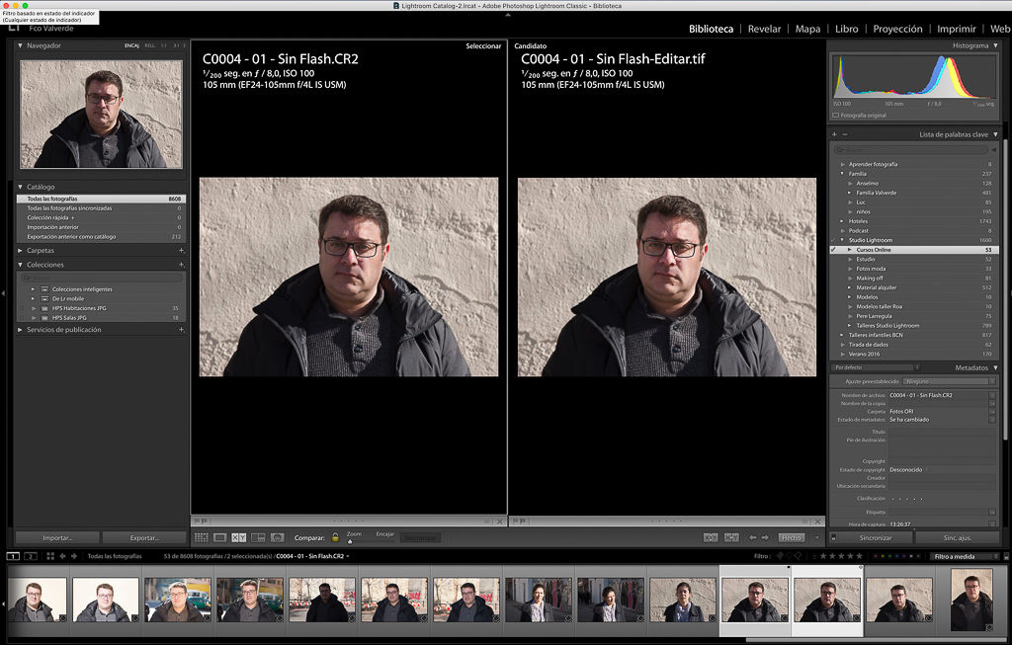1012x645 pixels.
Task: Select the last portrait thumbnail in the filmstrip
Action: point(972,600)
